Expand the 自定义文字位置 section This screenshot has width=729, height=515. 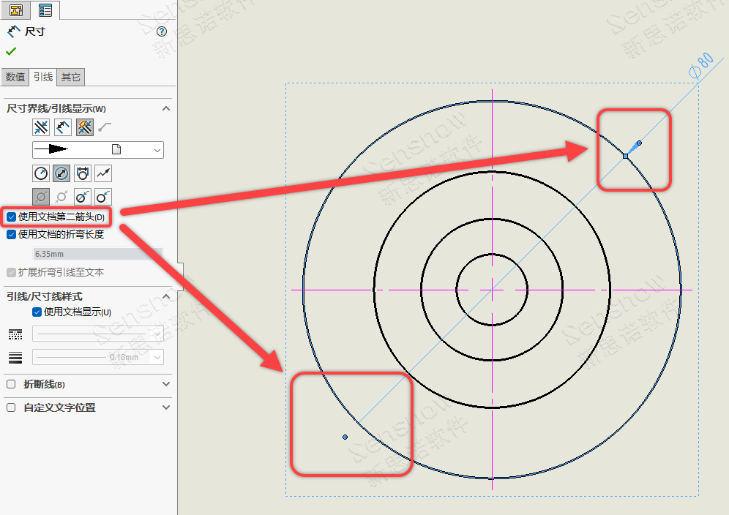(x=166, y=407)
